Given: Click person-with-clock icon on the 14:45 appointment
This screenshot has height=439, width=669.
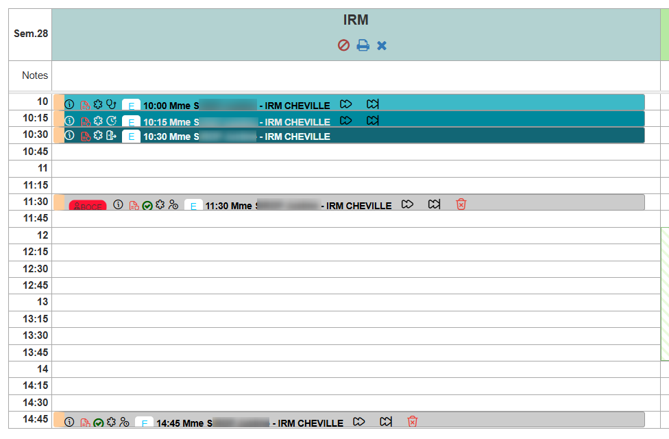Looking at the screenshot, I should pyautogui.click(x=124, y=422).
